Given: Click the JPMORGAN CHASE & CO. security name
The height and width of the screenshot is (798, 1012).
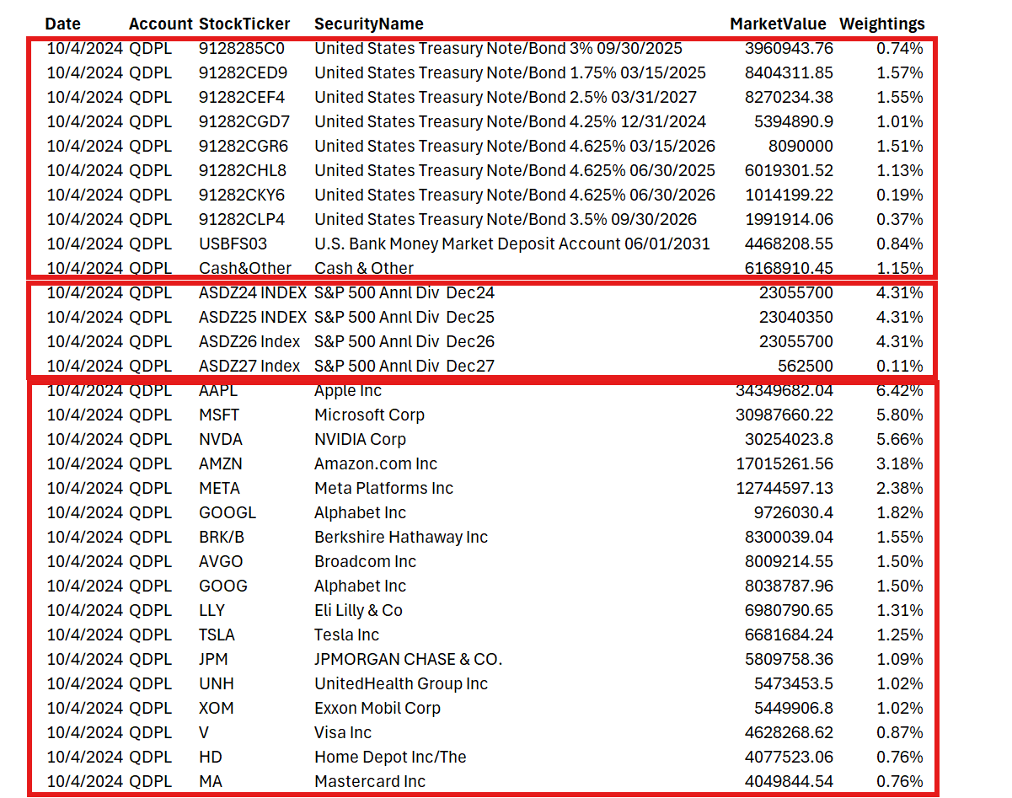Looking at the screenshot, I should pyautogui.click(x=408, y=659).
